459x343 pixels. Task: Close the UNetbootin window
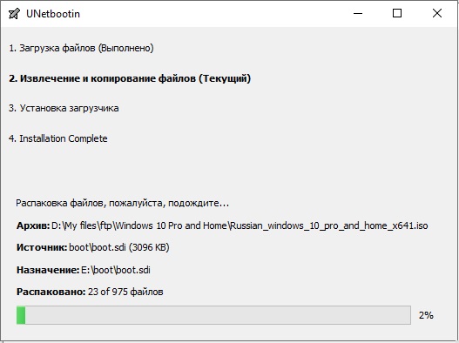[x=437, y=13]
